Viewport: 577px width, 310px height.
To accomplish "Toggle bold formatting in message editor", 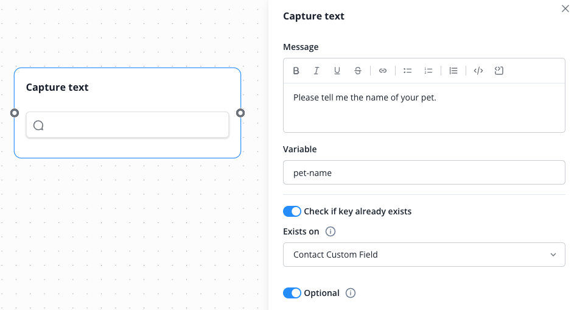I will pos(296,71).
